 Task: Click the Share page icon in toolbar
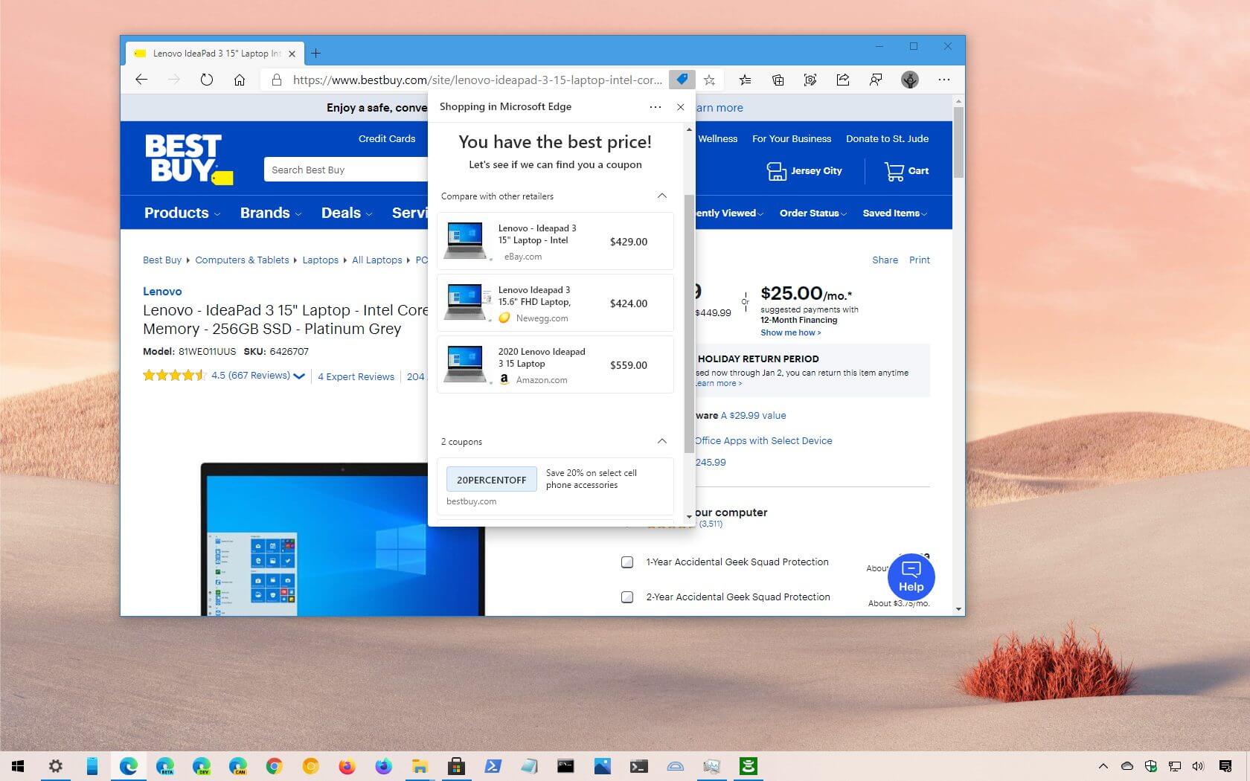843,80
